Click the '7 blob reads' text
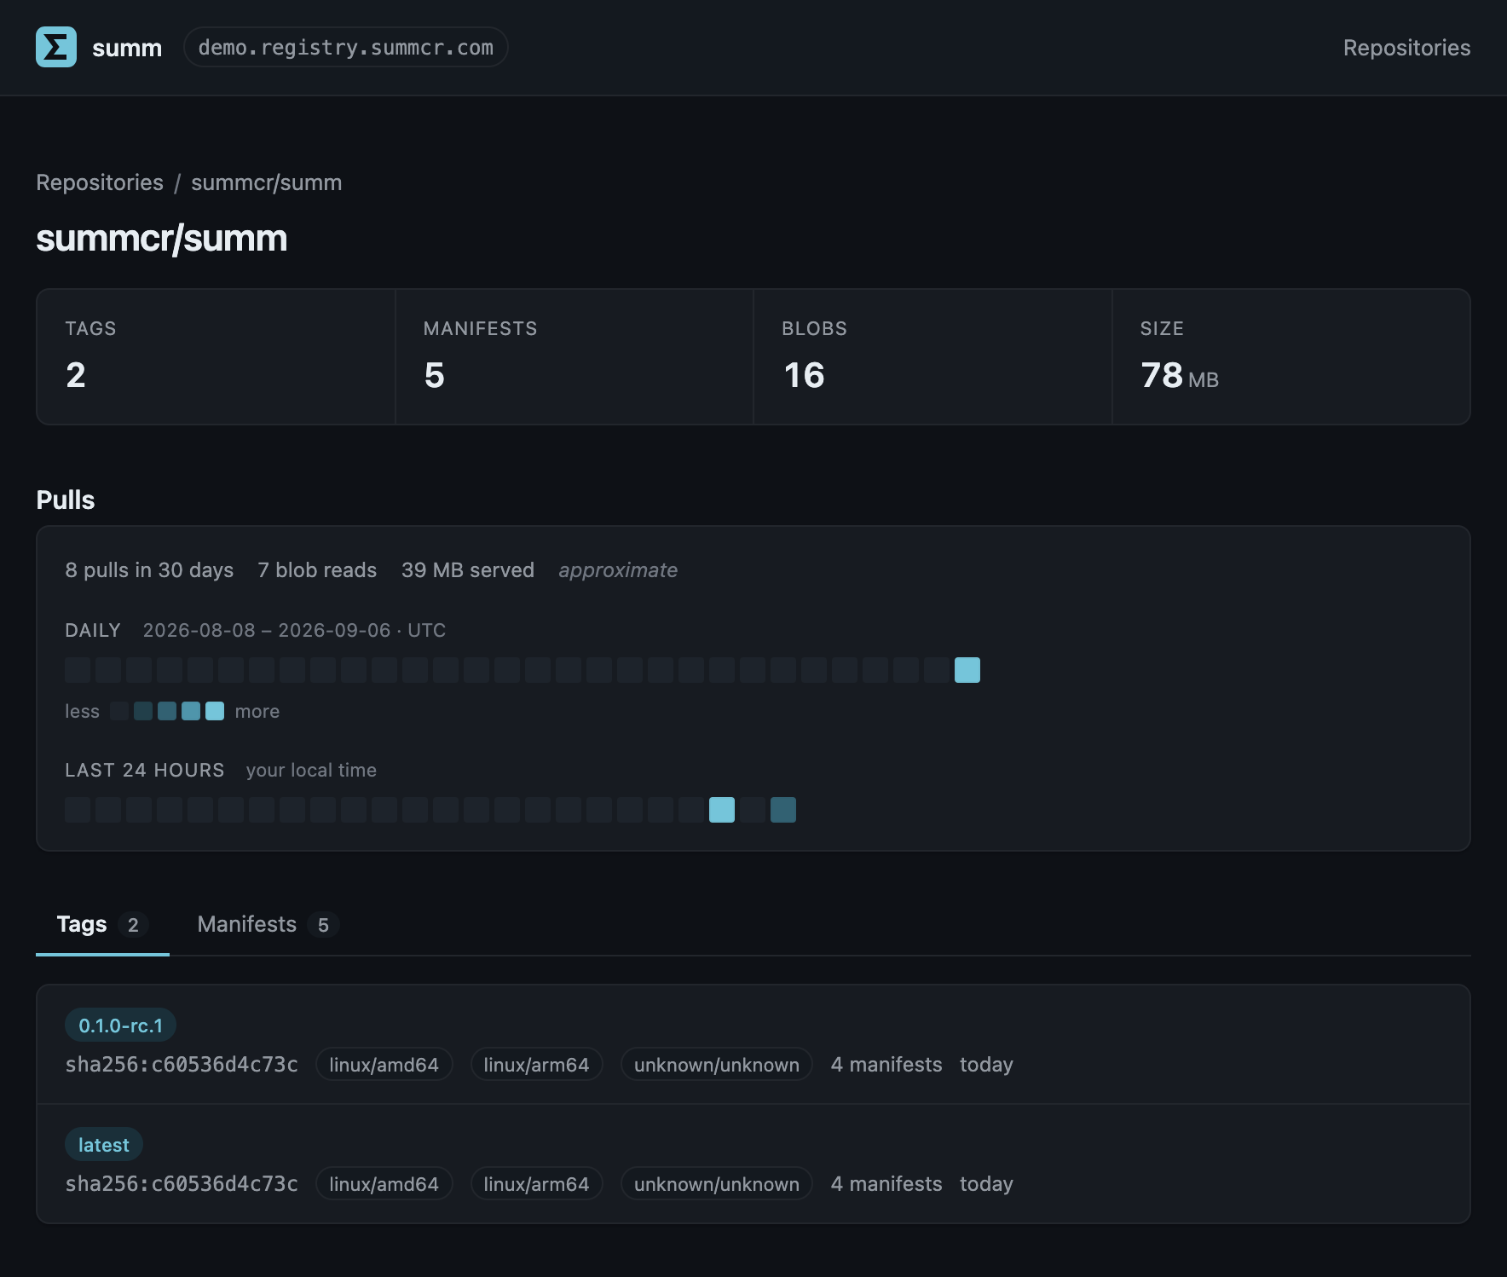The width and height of the screenshot is (1507, 1277). tap(317, 570)
